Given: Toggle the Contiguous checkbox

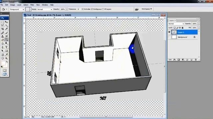Looking at the screenshot, I should pos(92,9).
